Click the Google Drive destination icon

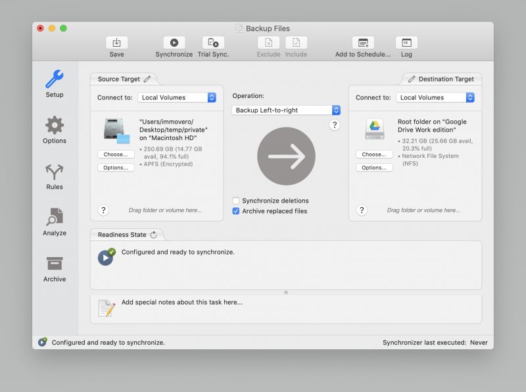[x=374, y=129]
